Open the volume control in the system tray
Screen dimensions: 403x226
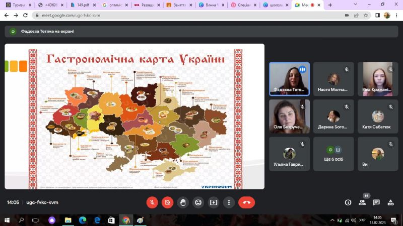click(x=354, y=220)
